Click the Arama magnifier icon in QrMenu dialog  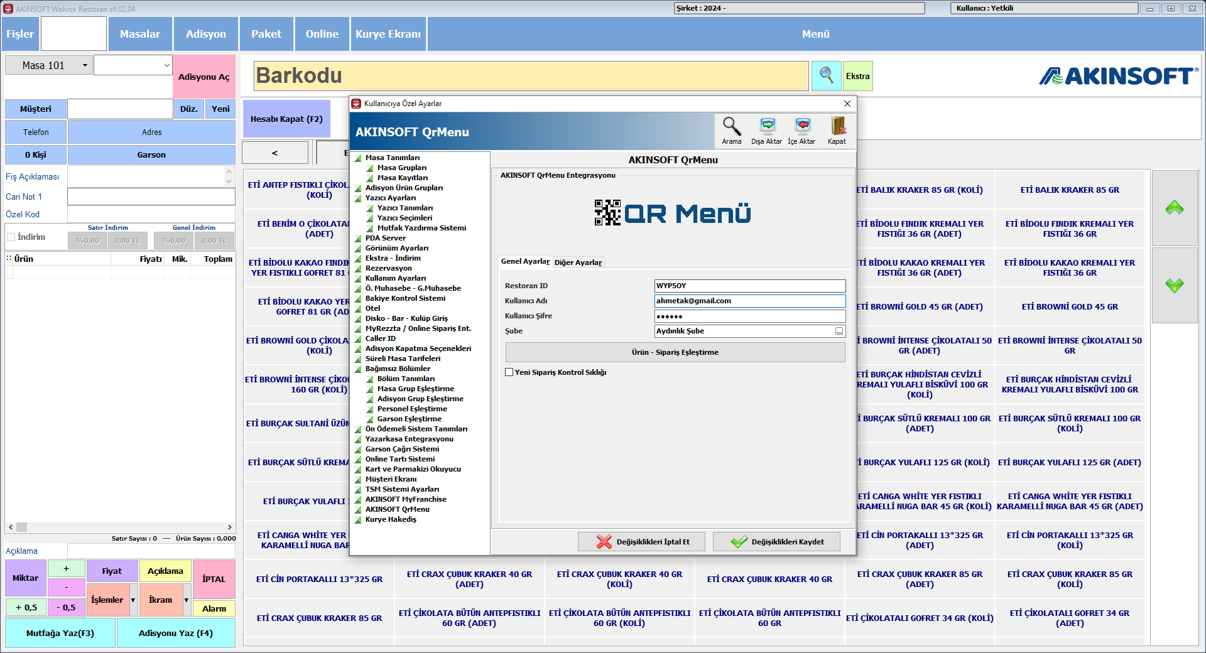click(731, 127)
